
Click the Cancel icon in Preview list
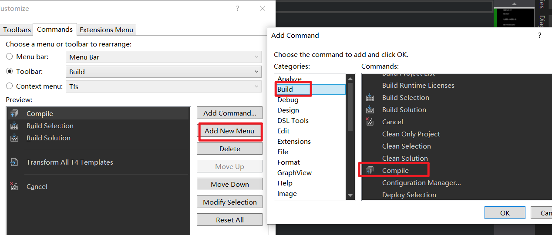14,187
